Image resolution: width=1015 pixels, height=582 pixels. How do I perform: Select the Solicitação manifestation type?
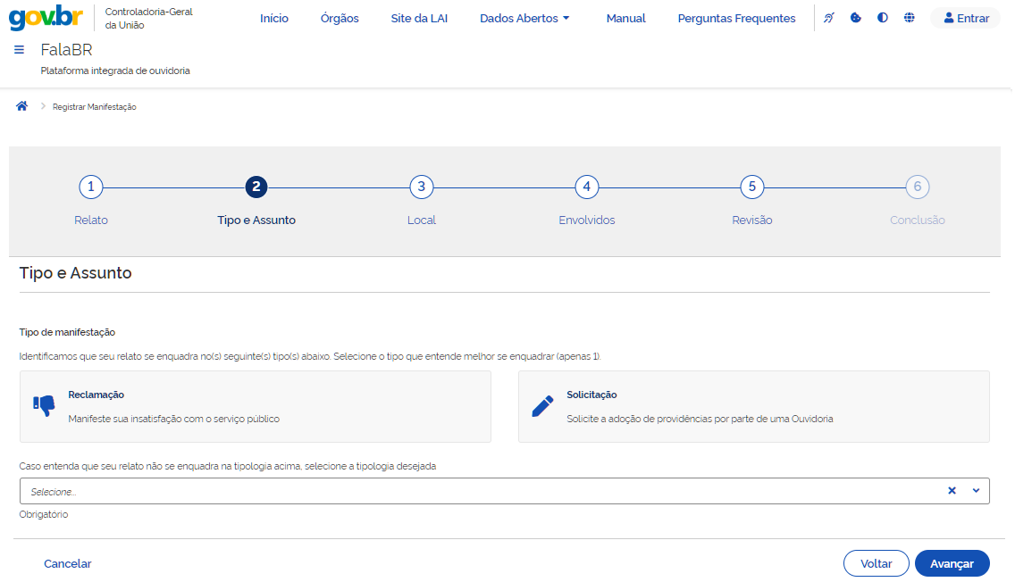click(753, 406)
